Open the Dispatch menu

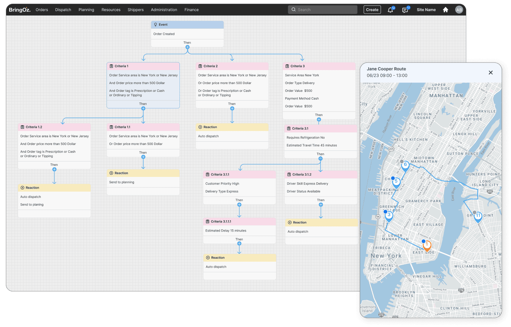click(63, 10)
